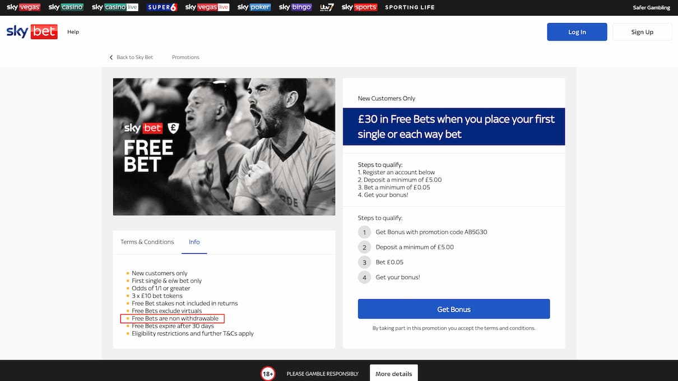Click the step 1 number circle

[364, 232]
